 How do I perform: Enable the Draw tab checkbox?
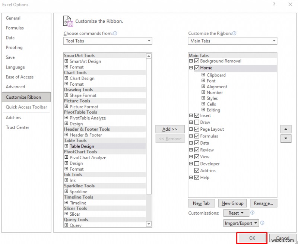point(197,122)
